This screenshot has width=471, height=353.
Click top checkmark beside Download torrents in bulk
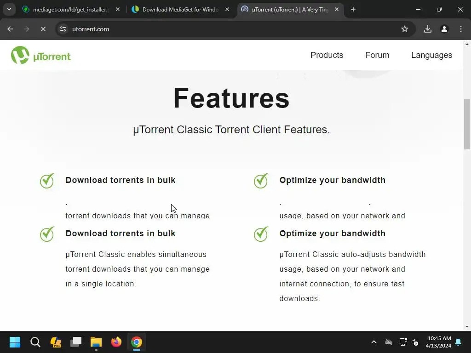tap(47, 180)
